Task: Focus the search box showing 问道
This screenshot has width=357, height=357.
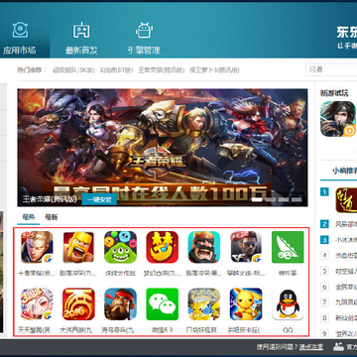Action: point(331,69)
